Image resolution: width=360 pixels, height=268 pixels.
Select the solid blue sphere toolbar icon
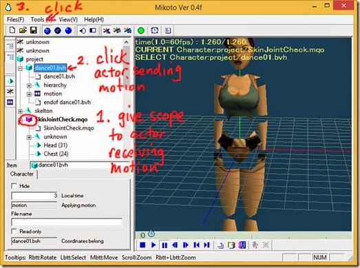pos(68,30)
